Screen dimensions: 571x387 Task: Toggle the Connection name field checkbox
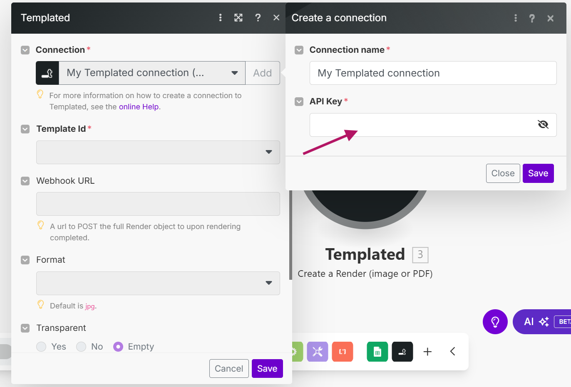click(299, 50)
